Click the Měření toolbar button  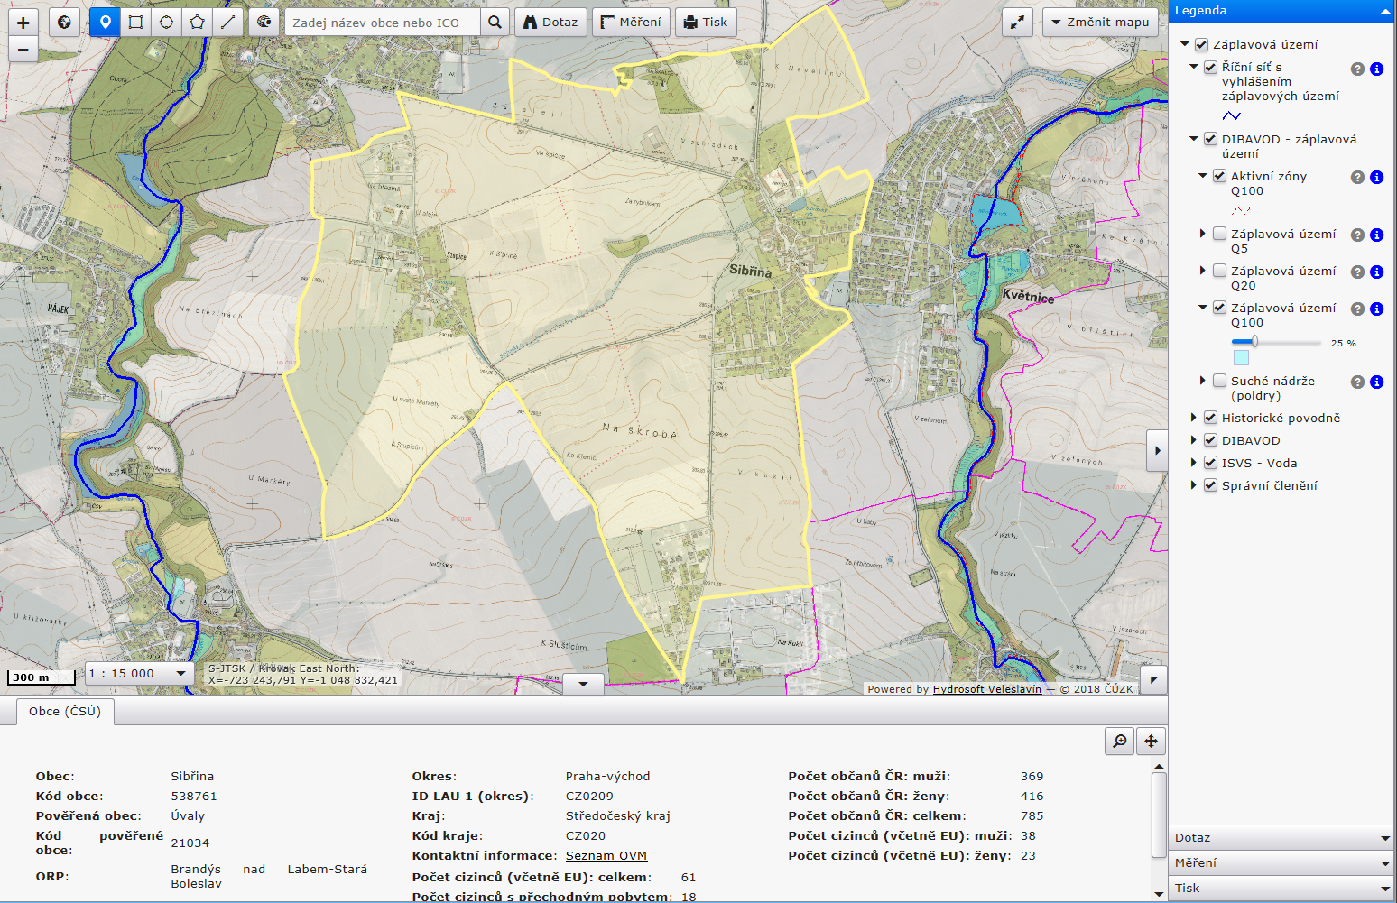(631, 22)
